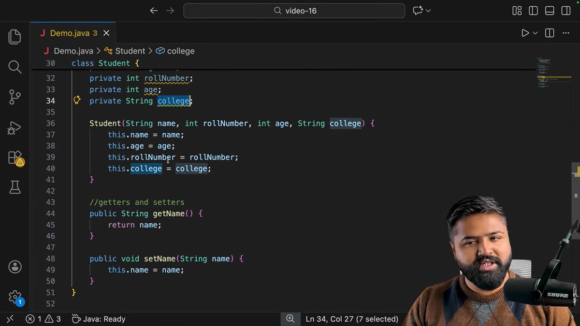Toggle the Secondary Side Bar visibility
Screen dimensions: 580x326
(565, 11)
